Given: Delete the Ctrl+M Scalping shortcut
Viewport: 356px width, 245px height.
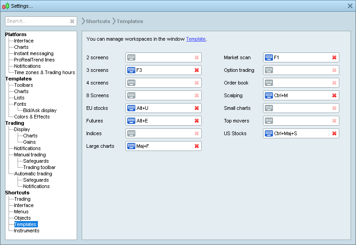Looking at the screenshot, I should 334,95.
